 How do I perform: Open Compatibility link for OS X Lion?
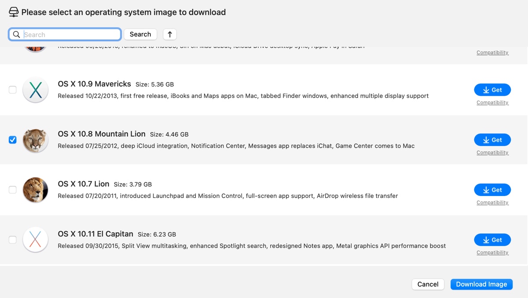coord(492,203)
